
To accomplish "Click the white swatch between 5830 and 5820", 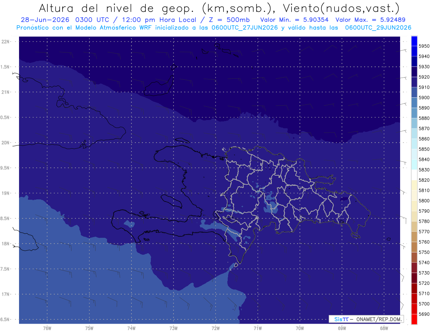I will tap(414, 175).
